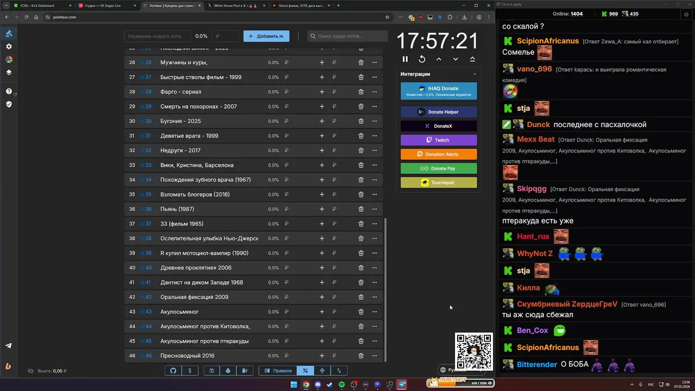Focus the lot search field
The height and width of the screenshot is (391, 695).
click(x=347, y=36)
